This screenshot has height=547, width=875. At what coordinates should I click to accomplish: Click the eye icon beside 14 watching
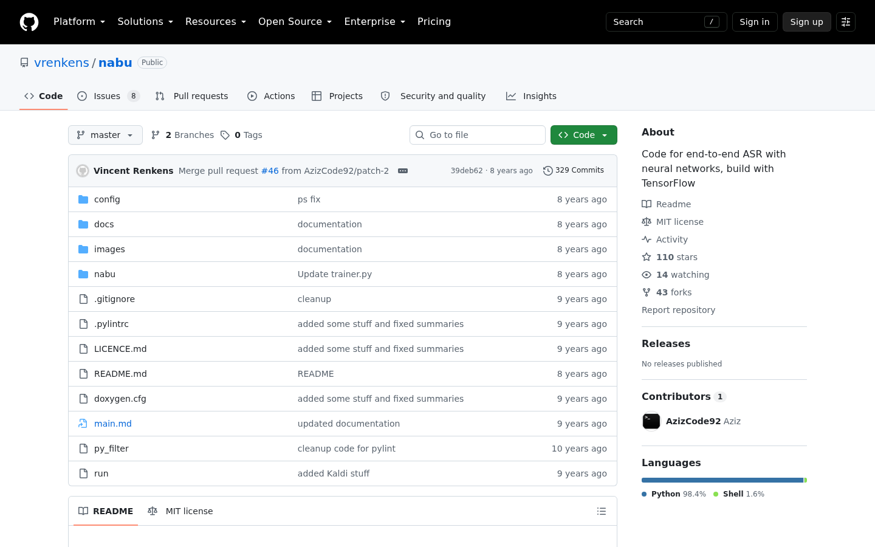tap(647, 275)
